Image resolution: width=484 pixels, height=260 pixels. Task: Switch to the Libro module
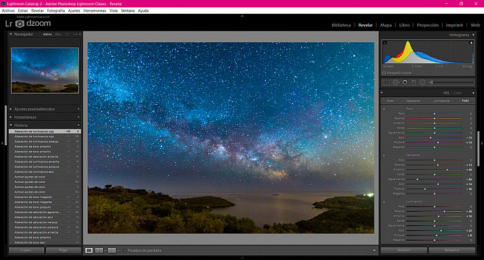(x=404, y=25)
